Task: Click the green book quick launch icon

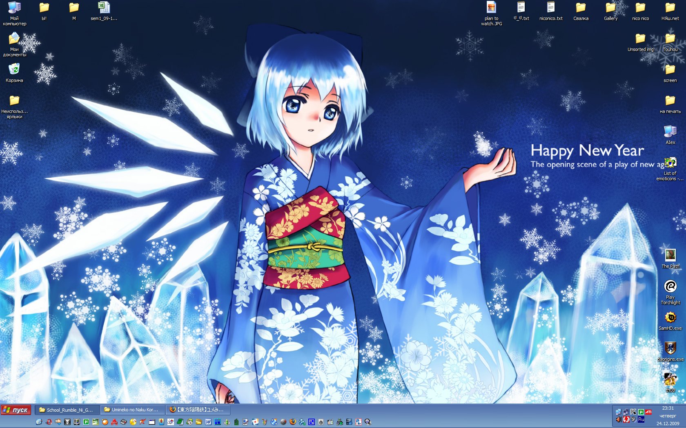Action: [180, 422]
